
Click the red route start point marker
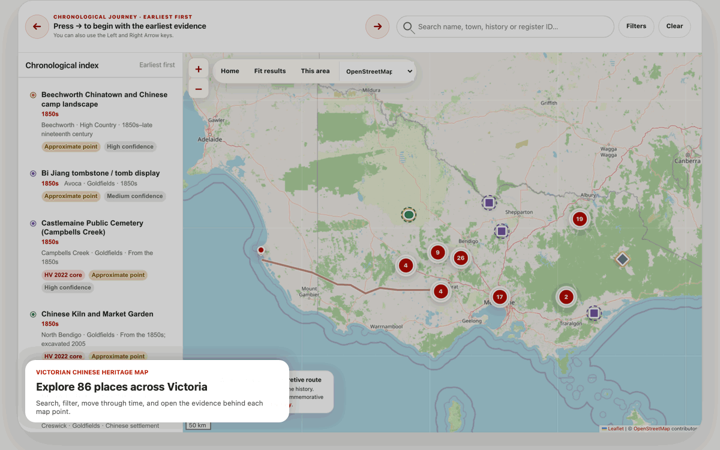[261, 250]
